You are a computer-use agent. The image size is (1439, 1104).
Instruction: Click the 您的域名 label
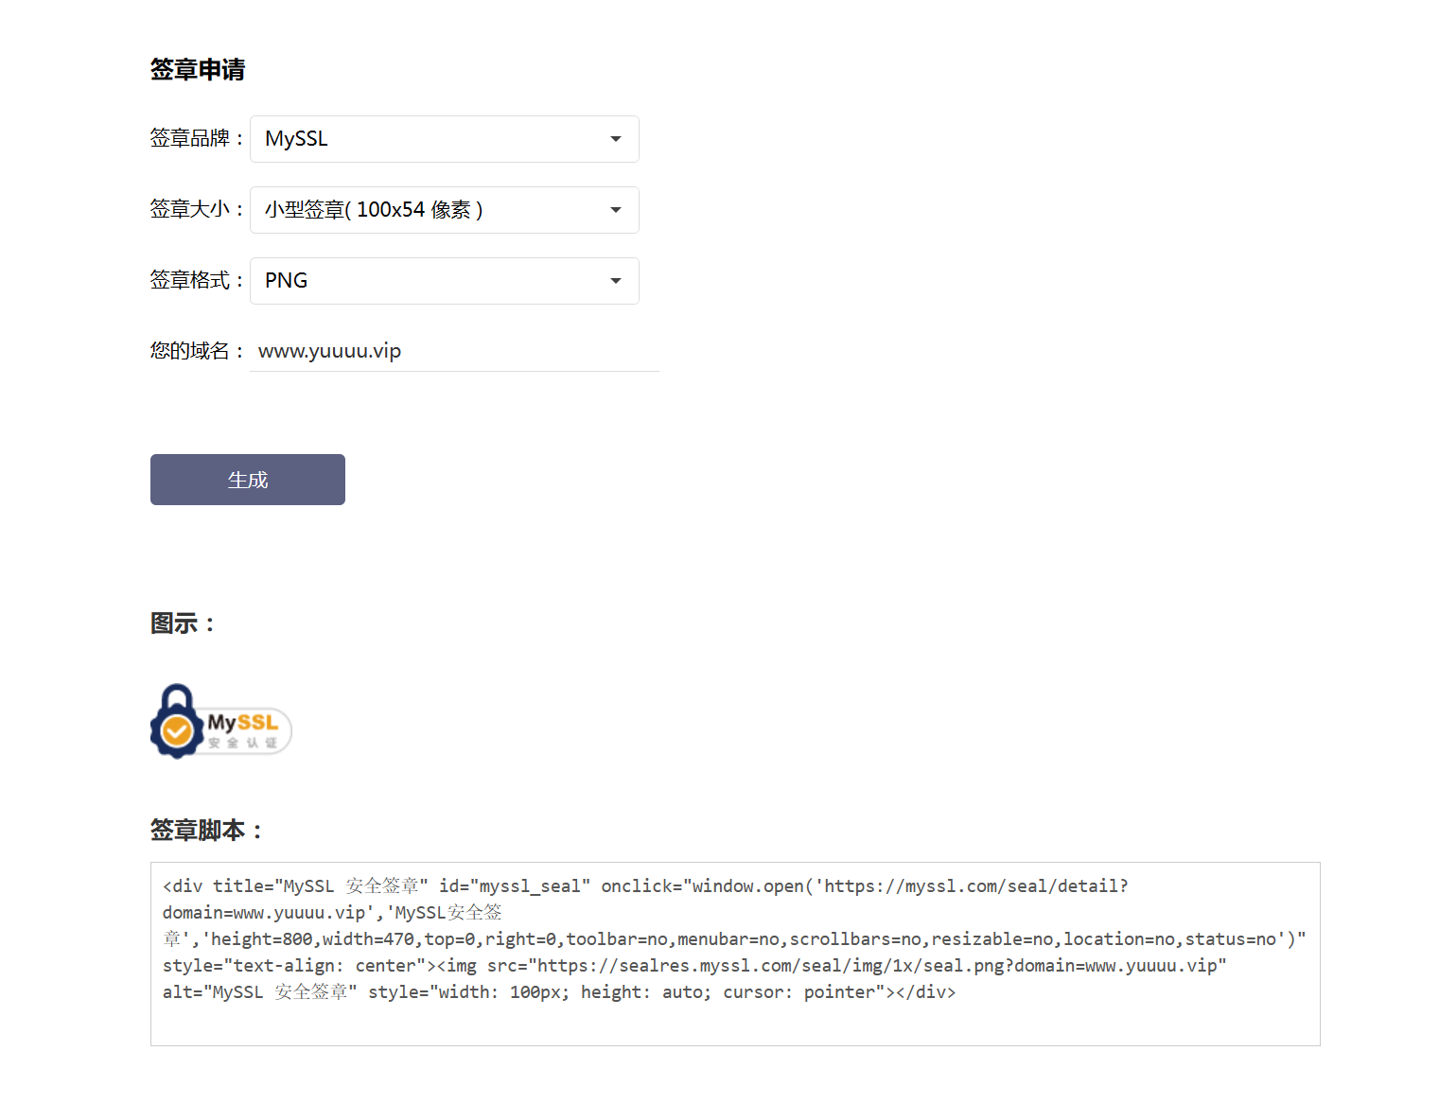(x=197, y=351)
